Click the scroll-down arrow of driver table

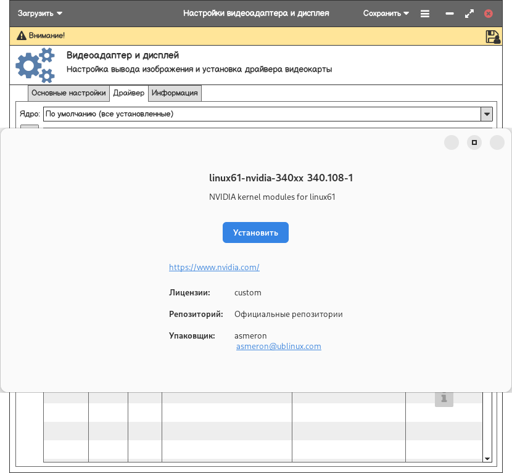487,459
